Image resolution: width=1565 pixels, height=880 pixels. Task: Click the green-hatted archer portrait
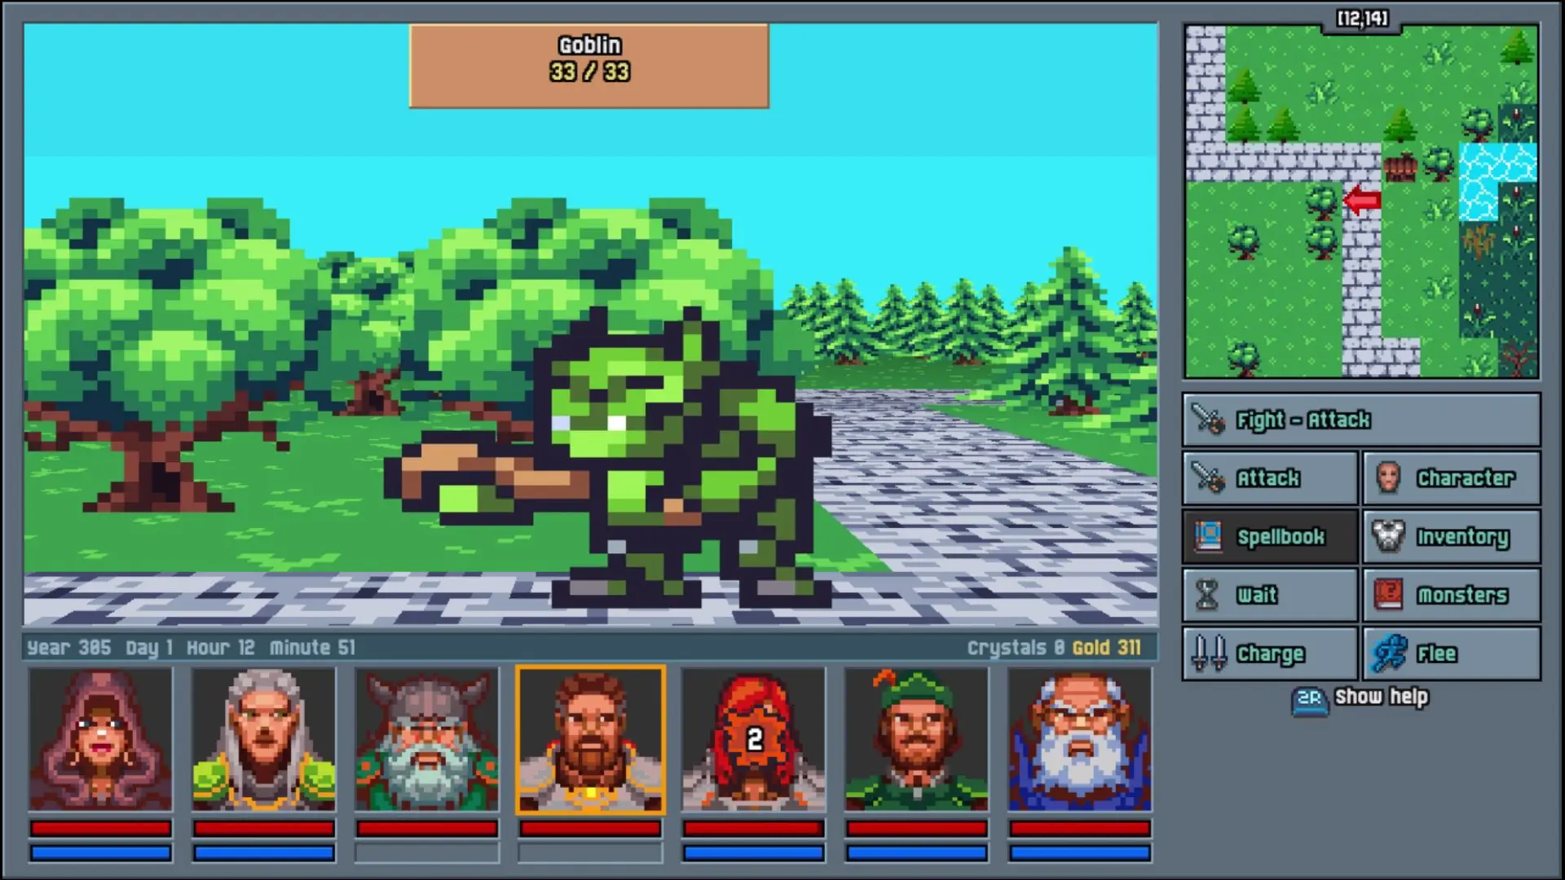click(917, 737)
